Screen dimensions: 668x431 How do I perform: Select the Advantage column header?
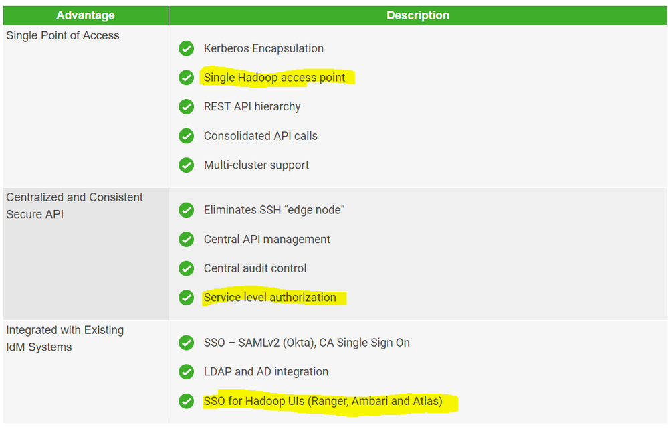tap(85, 15)
